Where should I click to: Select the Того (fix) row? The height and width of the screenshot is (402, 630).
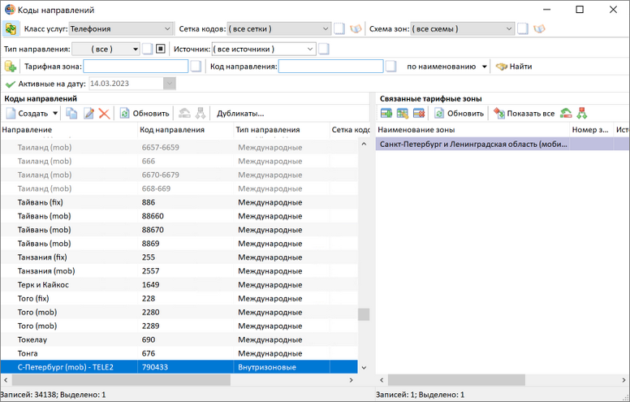point(179,299)
